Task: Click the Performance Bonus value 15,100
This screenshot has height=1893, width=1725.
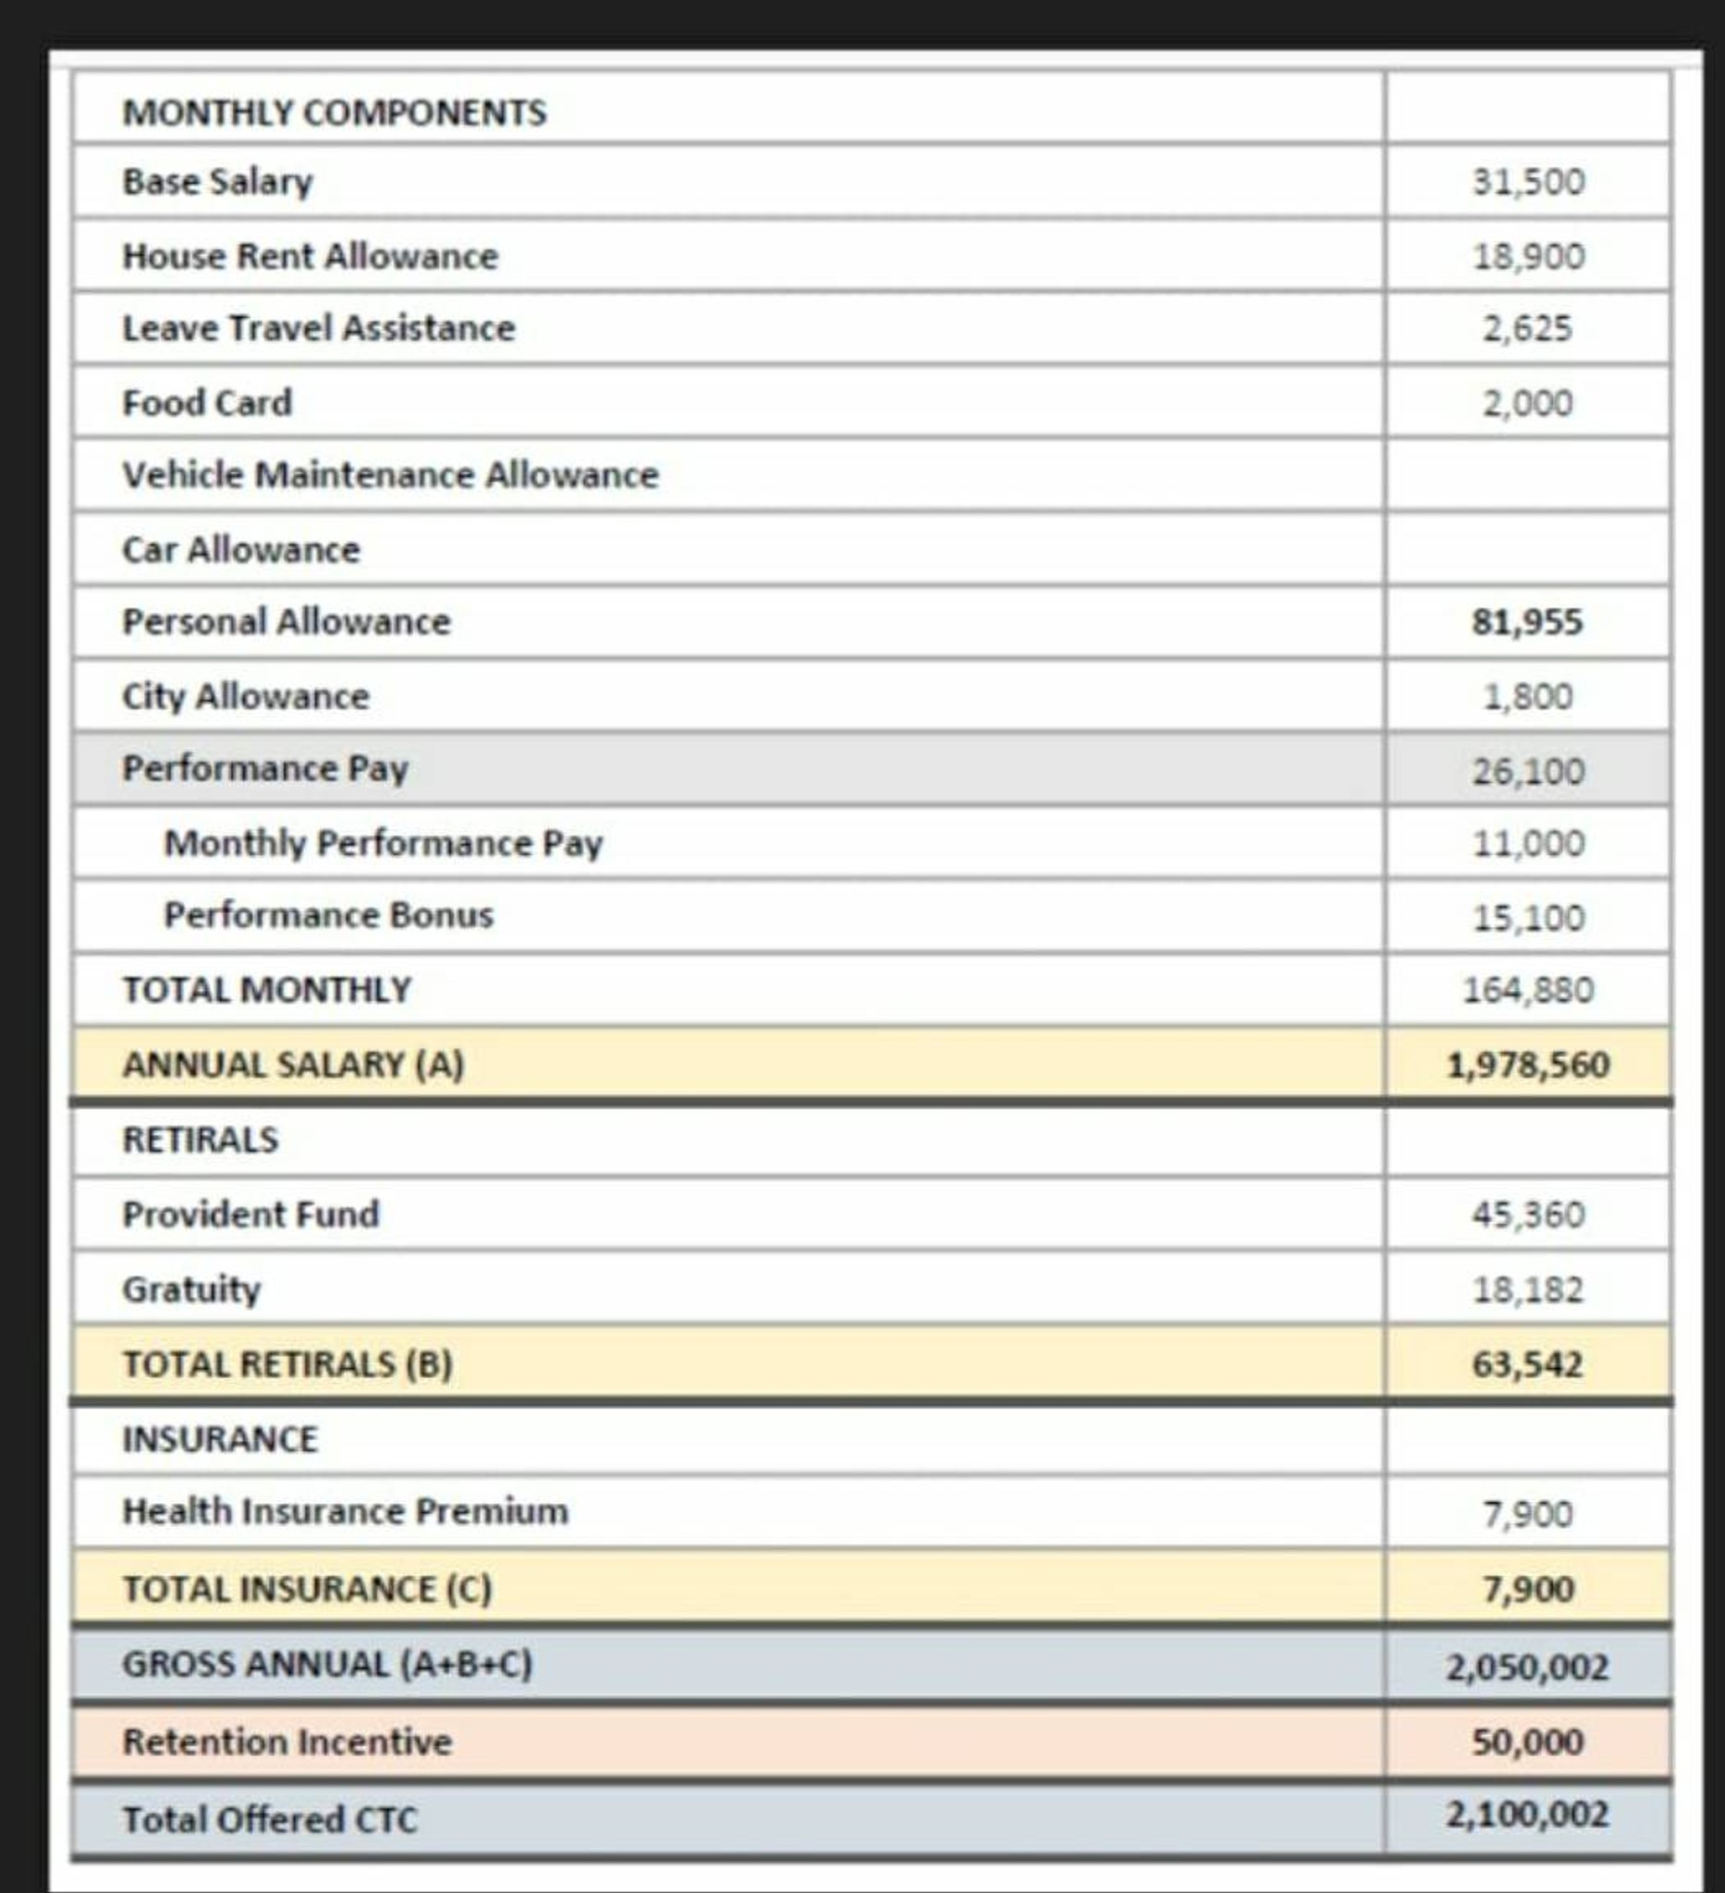Action: 1528,918
